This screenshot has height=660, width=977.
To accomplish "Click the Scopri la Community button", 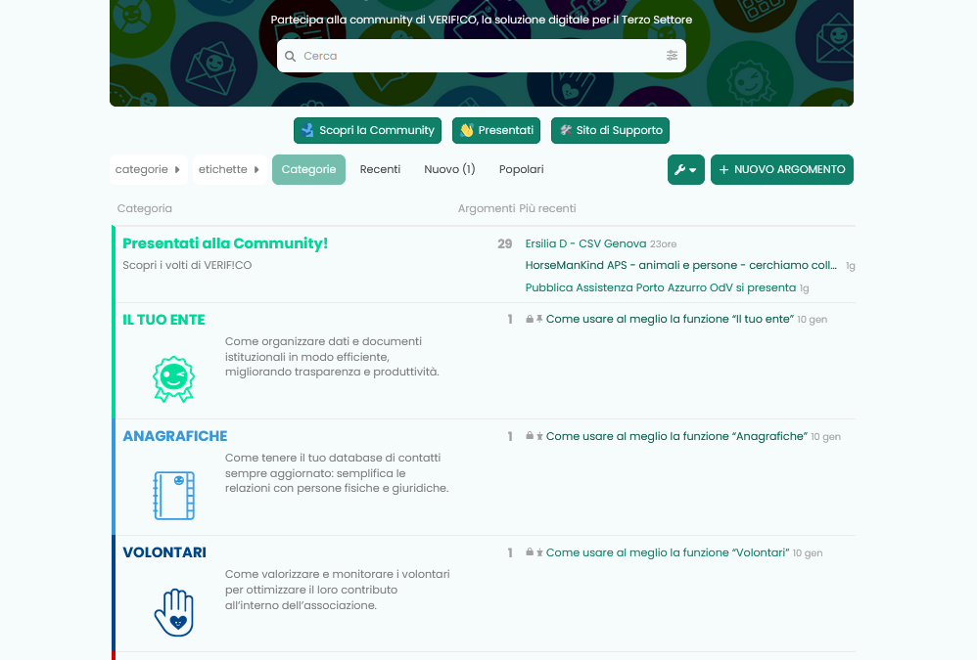I will 368,131.
